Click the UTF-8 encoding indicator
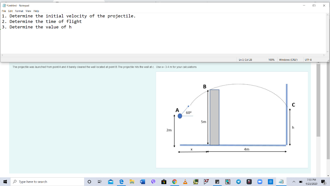The width and height of the screenshot is (330, 186). click(x=308, y=59)
